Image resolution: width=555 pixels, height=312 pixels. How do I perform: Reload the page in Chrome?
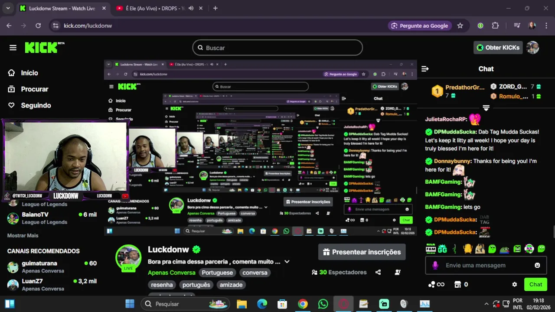coord(38,26)
